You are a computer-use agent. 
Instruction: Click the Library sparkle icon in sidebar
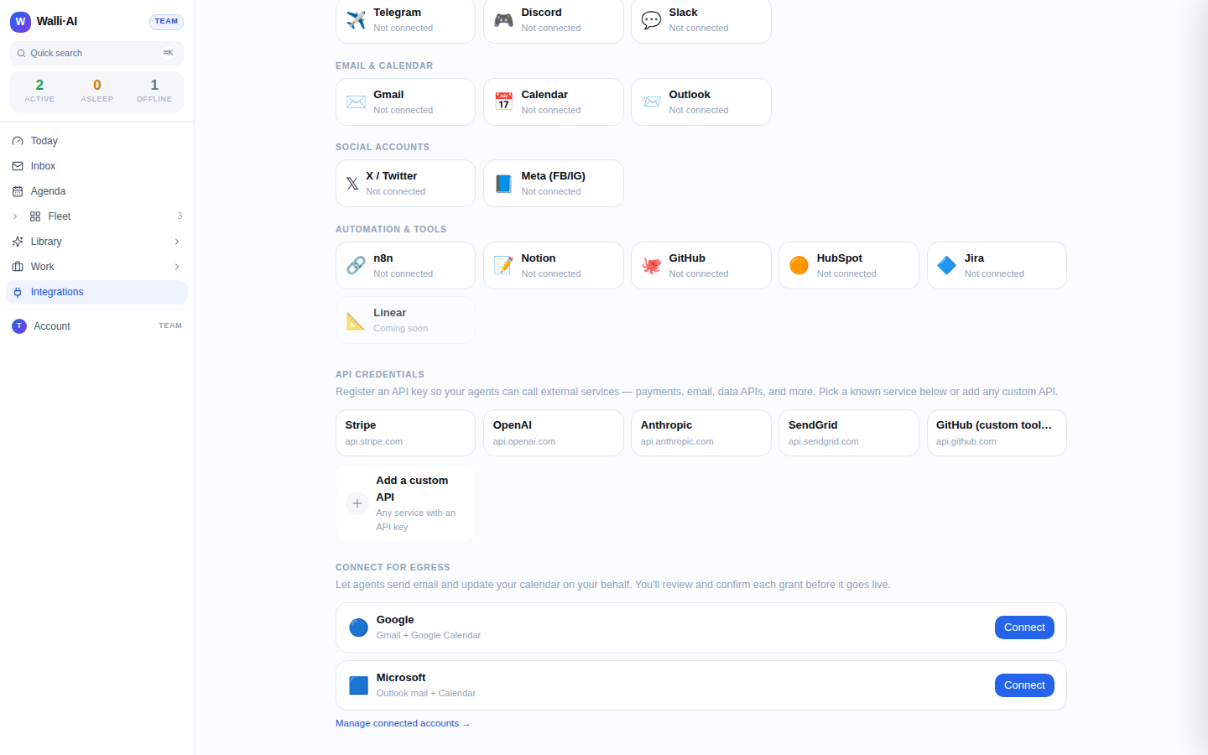point(18,242)
